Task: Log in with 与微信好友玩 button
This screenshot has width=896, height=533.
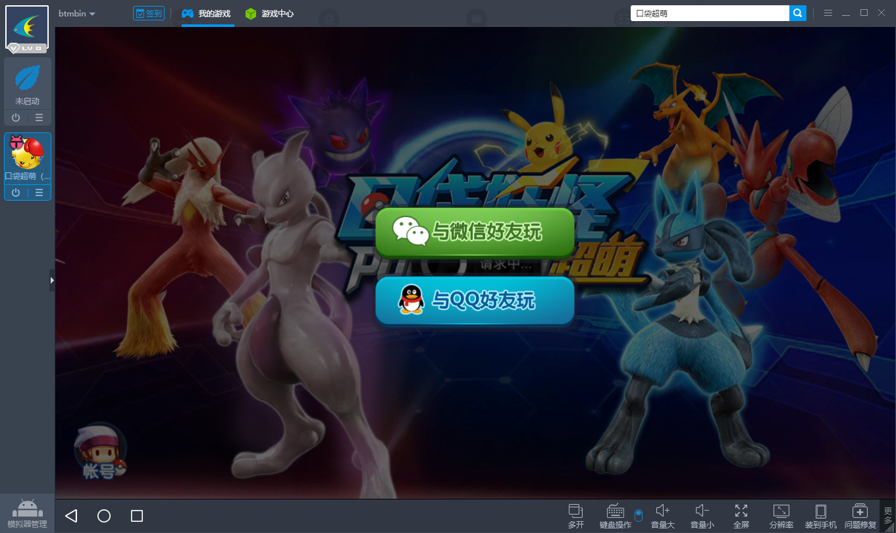Action: click(x=475, y=232)
